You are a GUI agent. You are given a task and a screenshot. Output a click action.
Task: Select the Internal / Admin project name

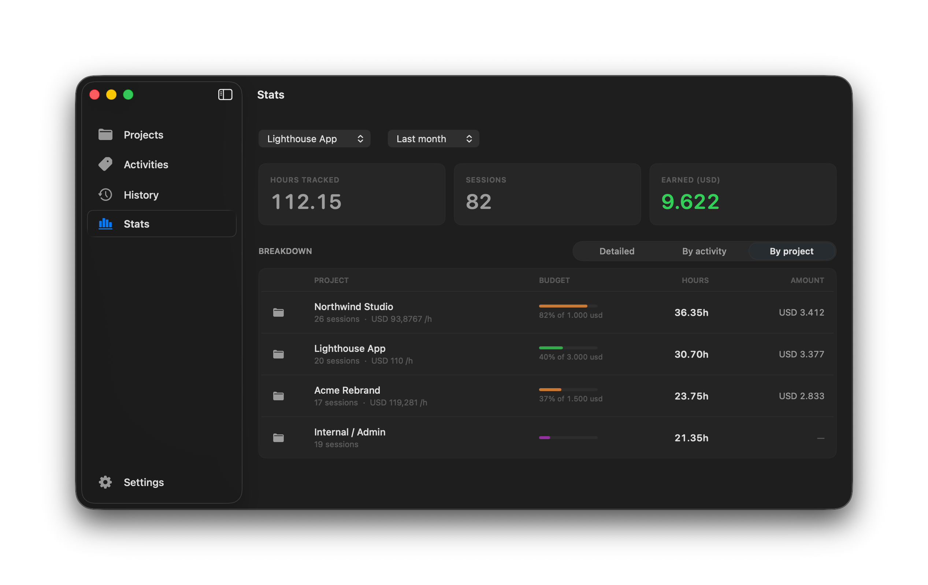click(x=349, y=432)
